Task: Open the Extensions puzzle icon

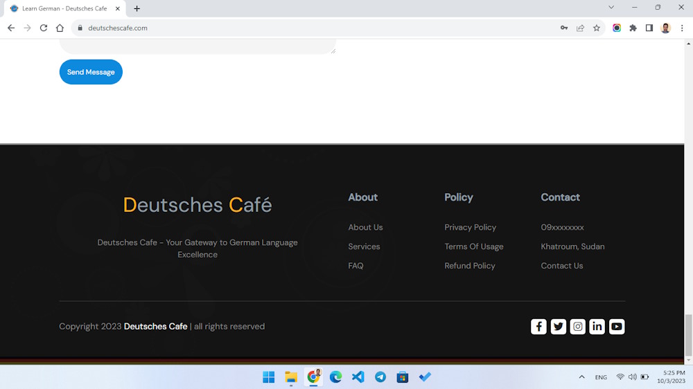Action: (x=633, y=28)
